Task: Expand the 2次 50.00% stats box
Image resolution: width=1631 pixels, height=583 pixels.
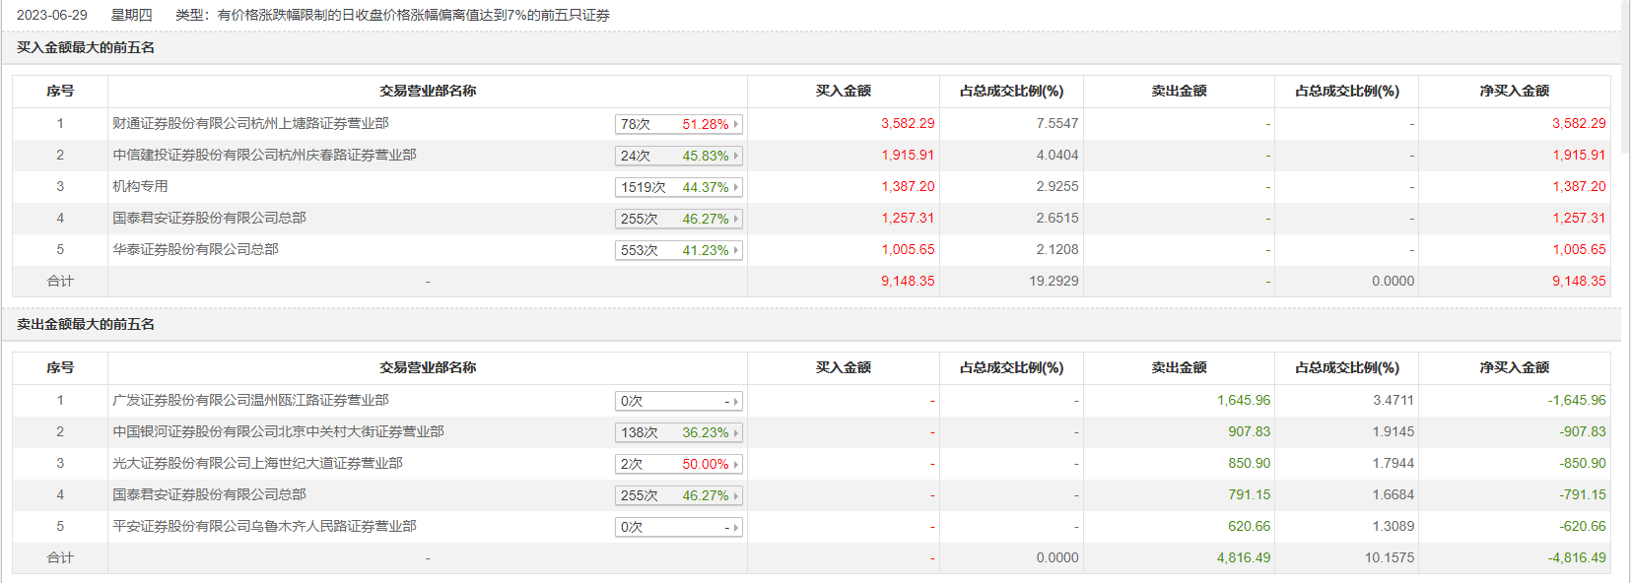Action: (678, 464)
